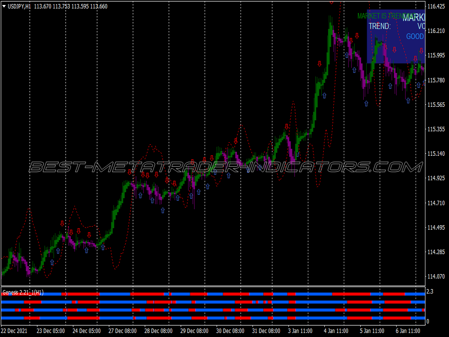
Task: Click the 114.495 price scale label
Action: click(x=436, y=228)
